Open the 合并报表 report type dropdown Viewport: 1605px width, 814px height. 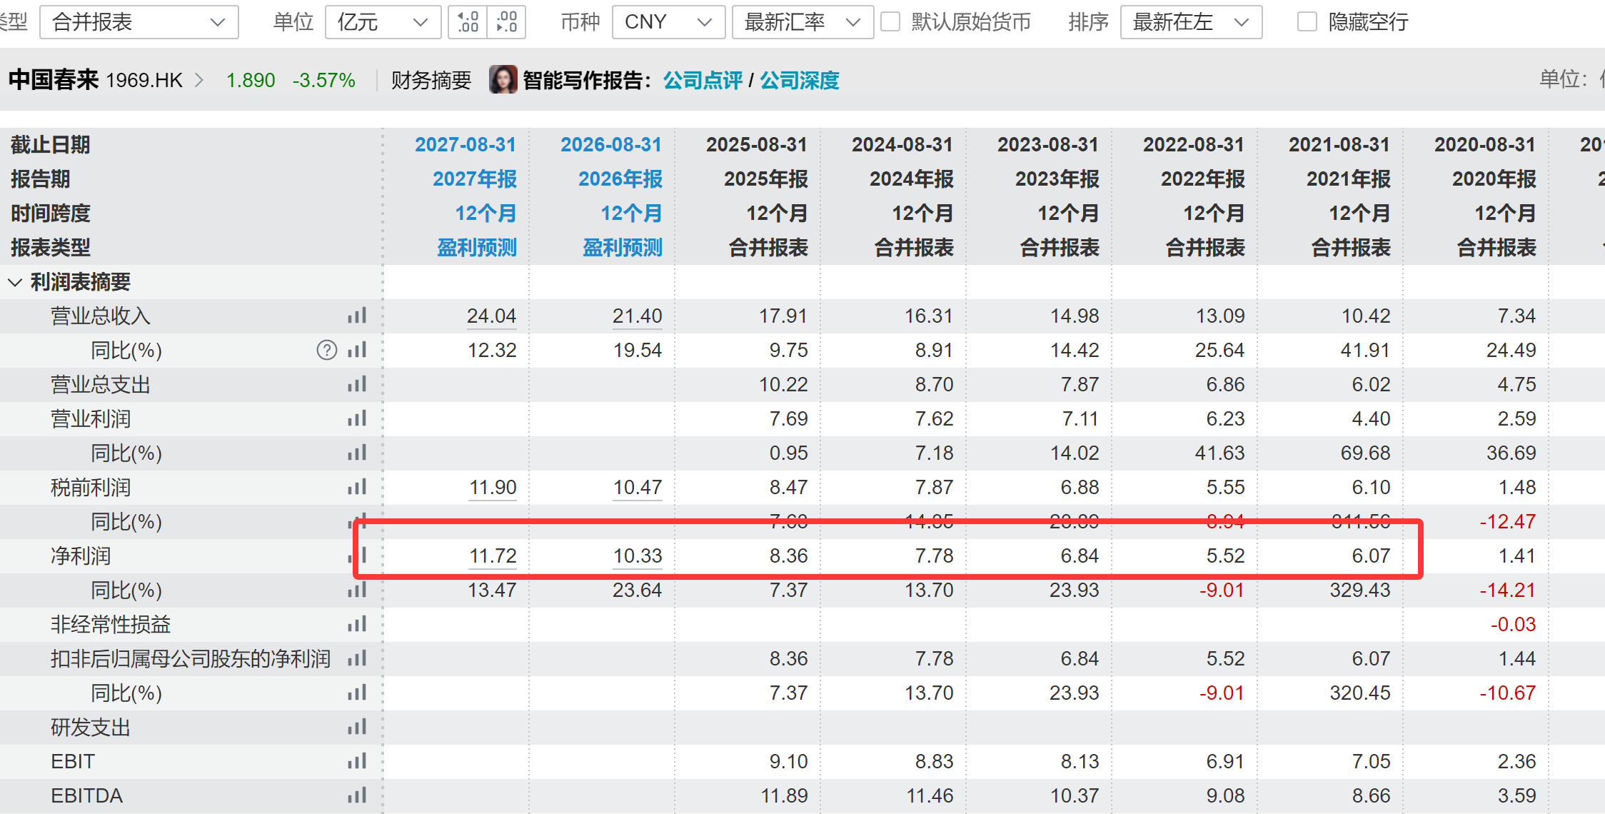[x=139, y=22]
